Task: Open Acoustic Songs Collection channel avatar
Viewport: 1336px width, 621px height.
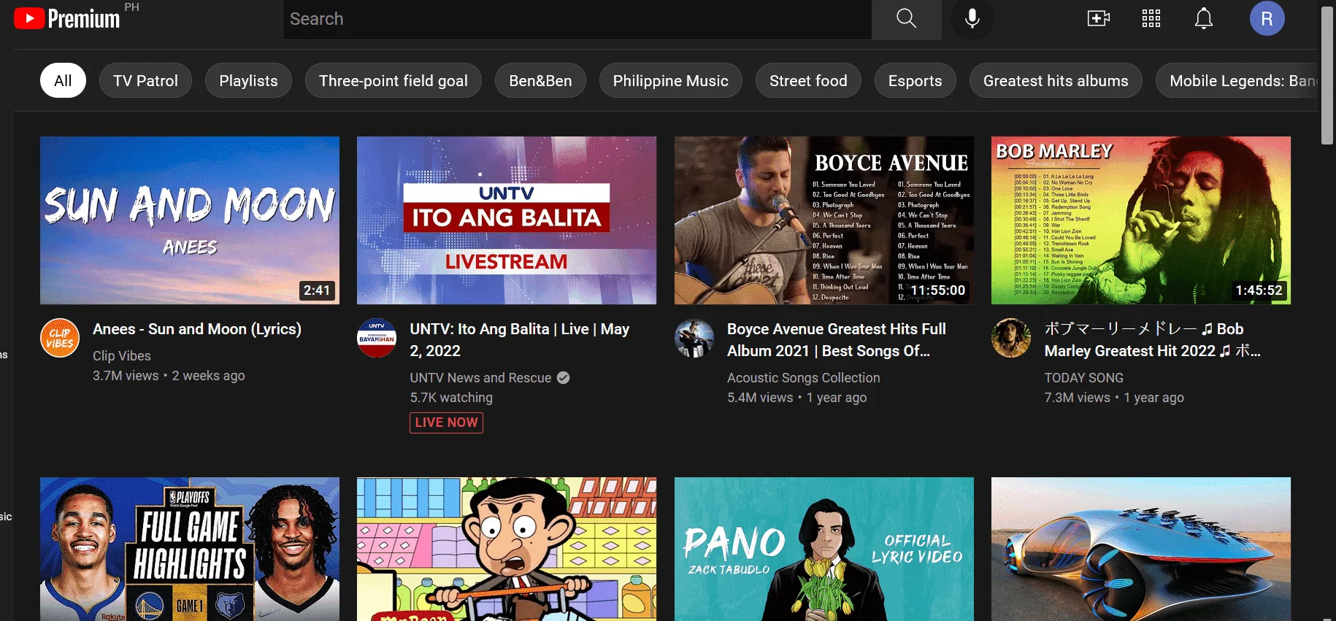Action: [x=694, y=338]
